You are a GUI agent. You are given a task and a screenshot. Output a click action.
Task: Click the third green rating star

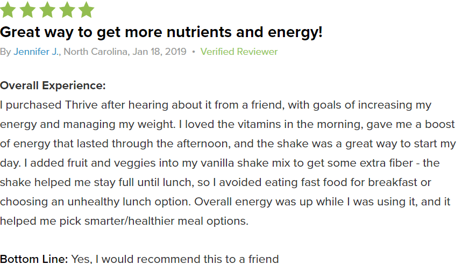click(47, 10)
